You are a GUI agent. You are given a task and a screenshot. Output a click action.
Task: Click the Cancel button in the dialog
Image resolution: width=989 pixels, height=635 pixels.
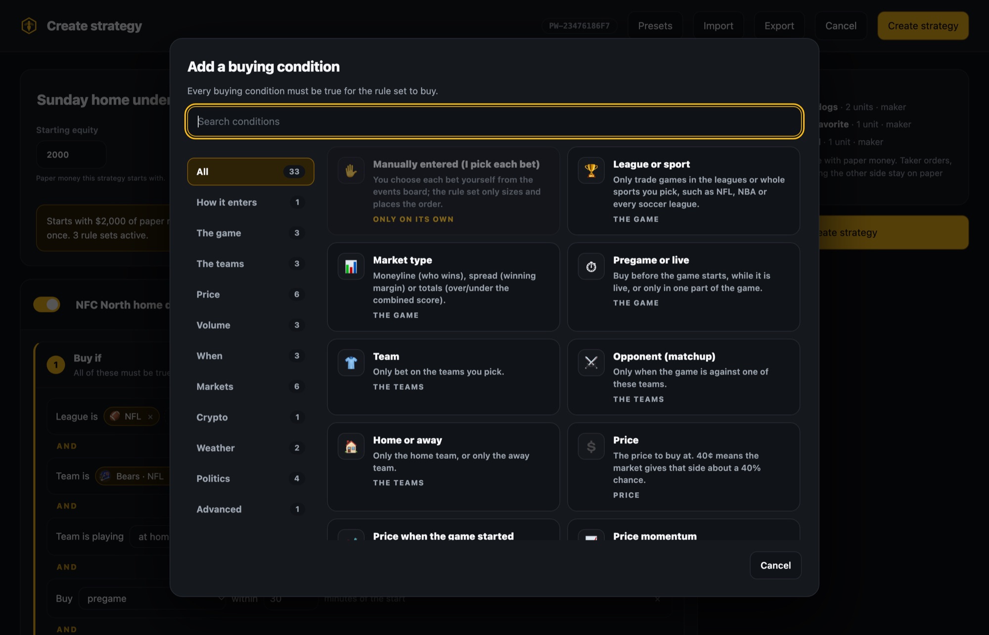pos(775,565)
